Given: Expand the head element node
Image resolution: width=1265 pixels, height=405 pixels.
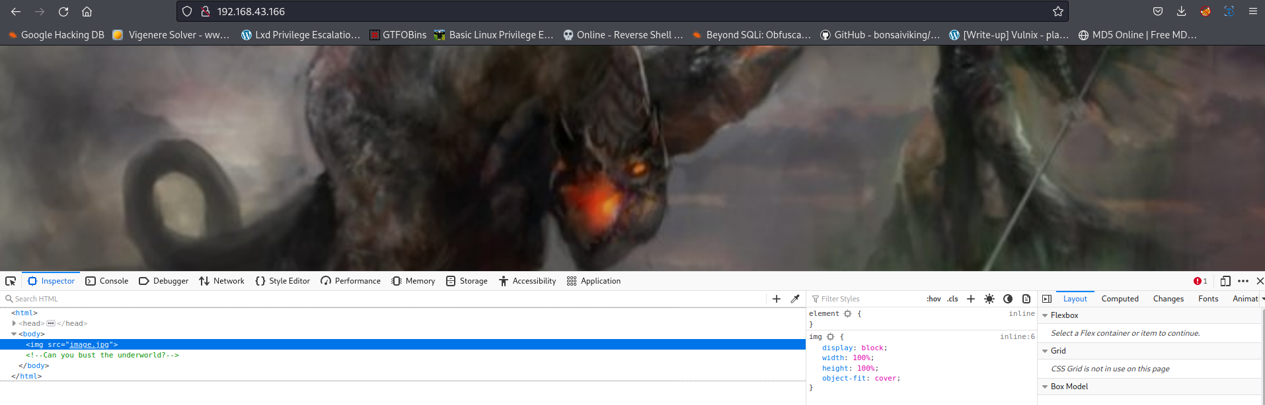Looking at the screenshot, I should point(14,323).
